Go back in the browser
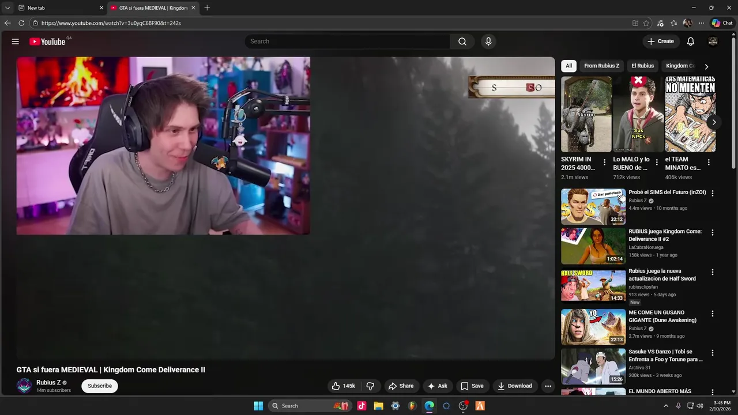 [7, 23]
